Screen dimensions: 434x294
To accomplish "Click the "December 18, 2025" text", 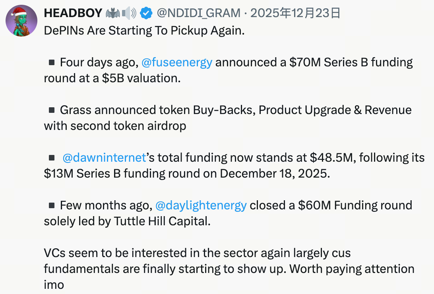I will point(274,174).
